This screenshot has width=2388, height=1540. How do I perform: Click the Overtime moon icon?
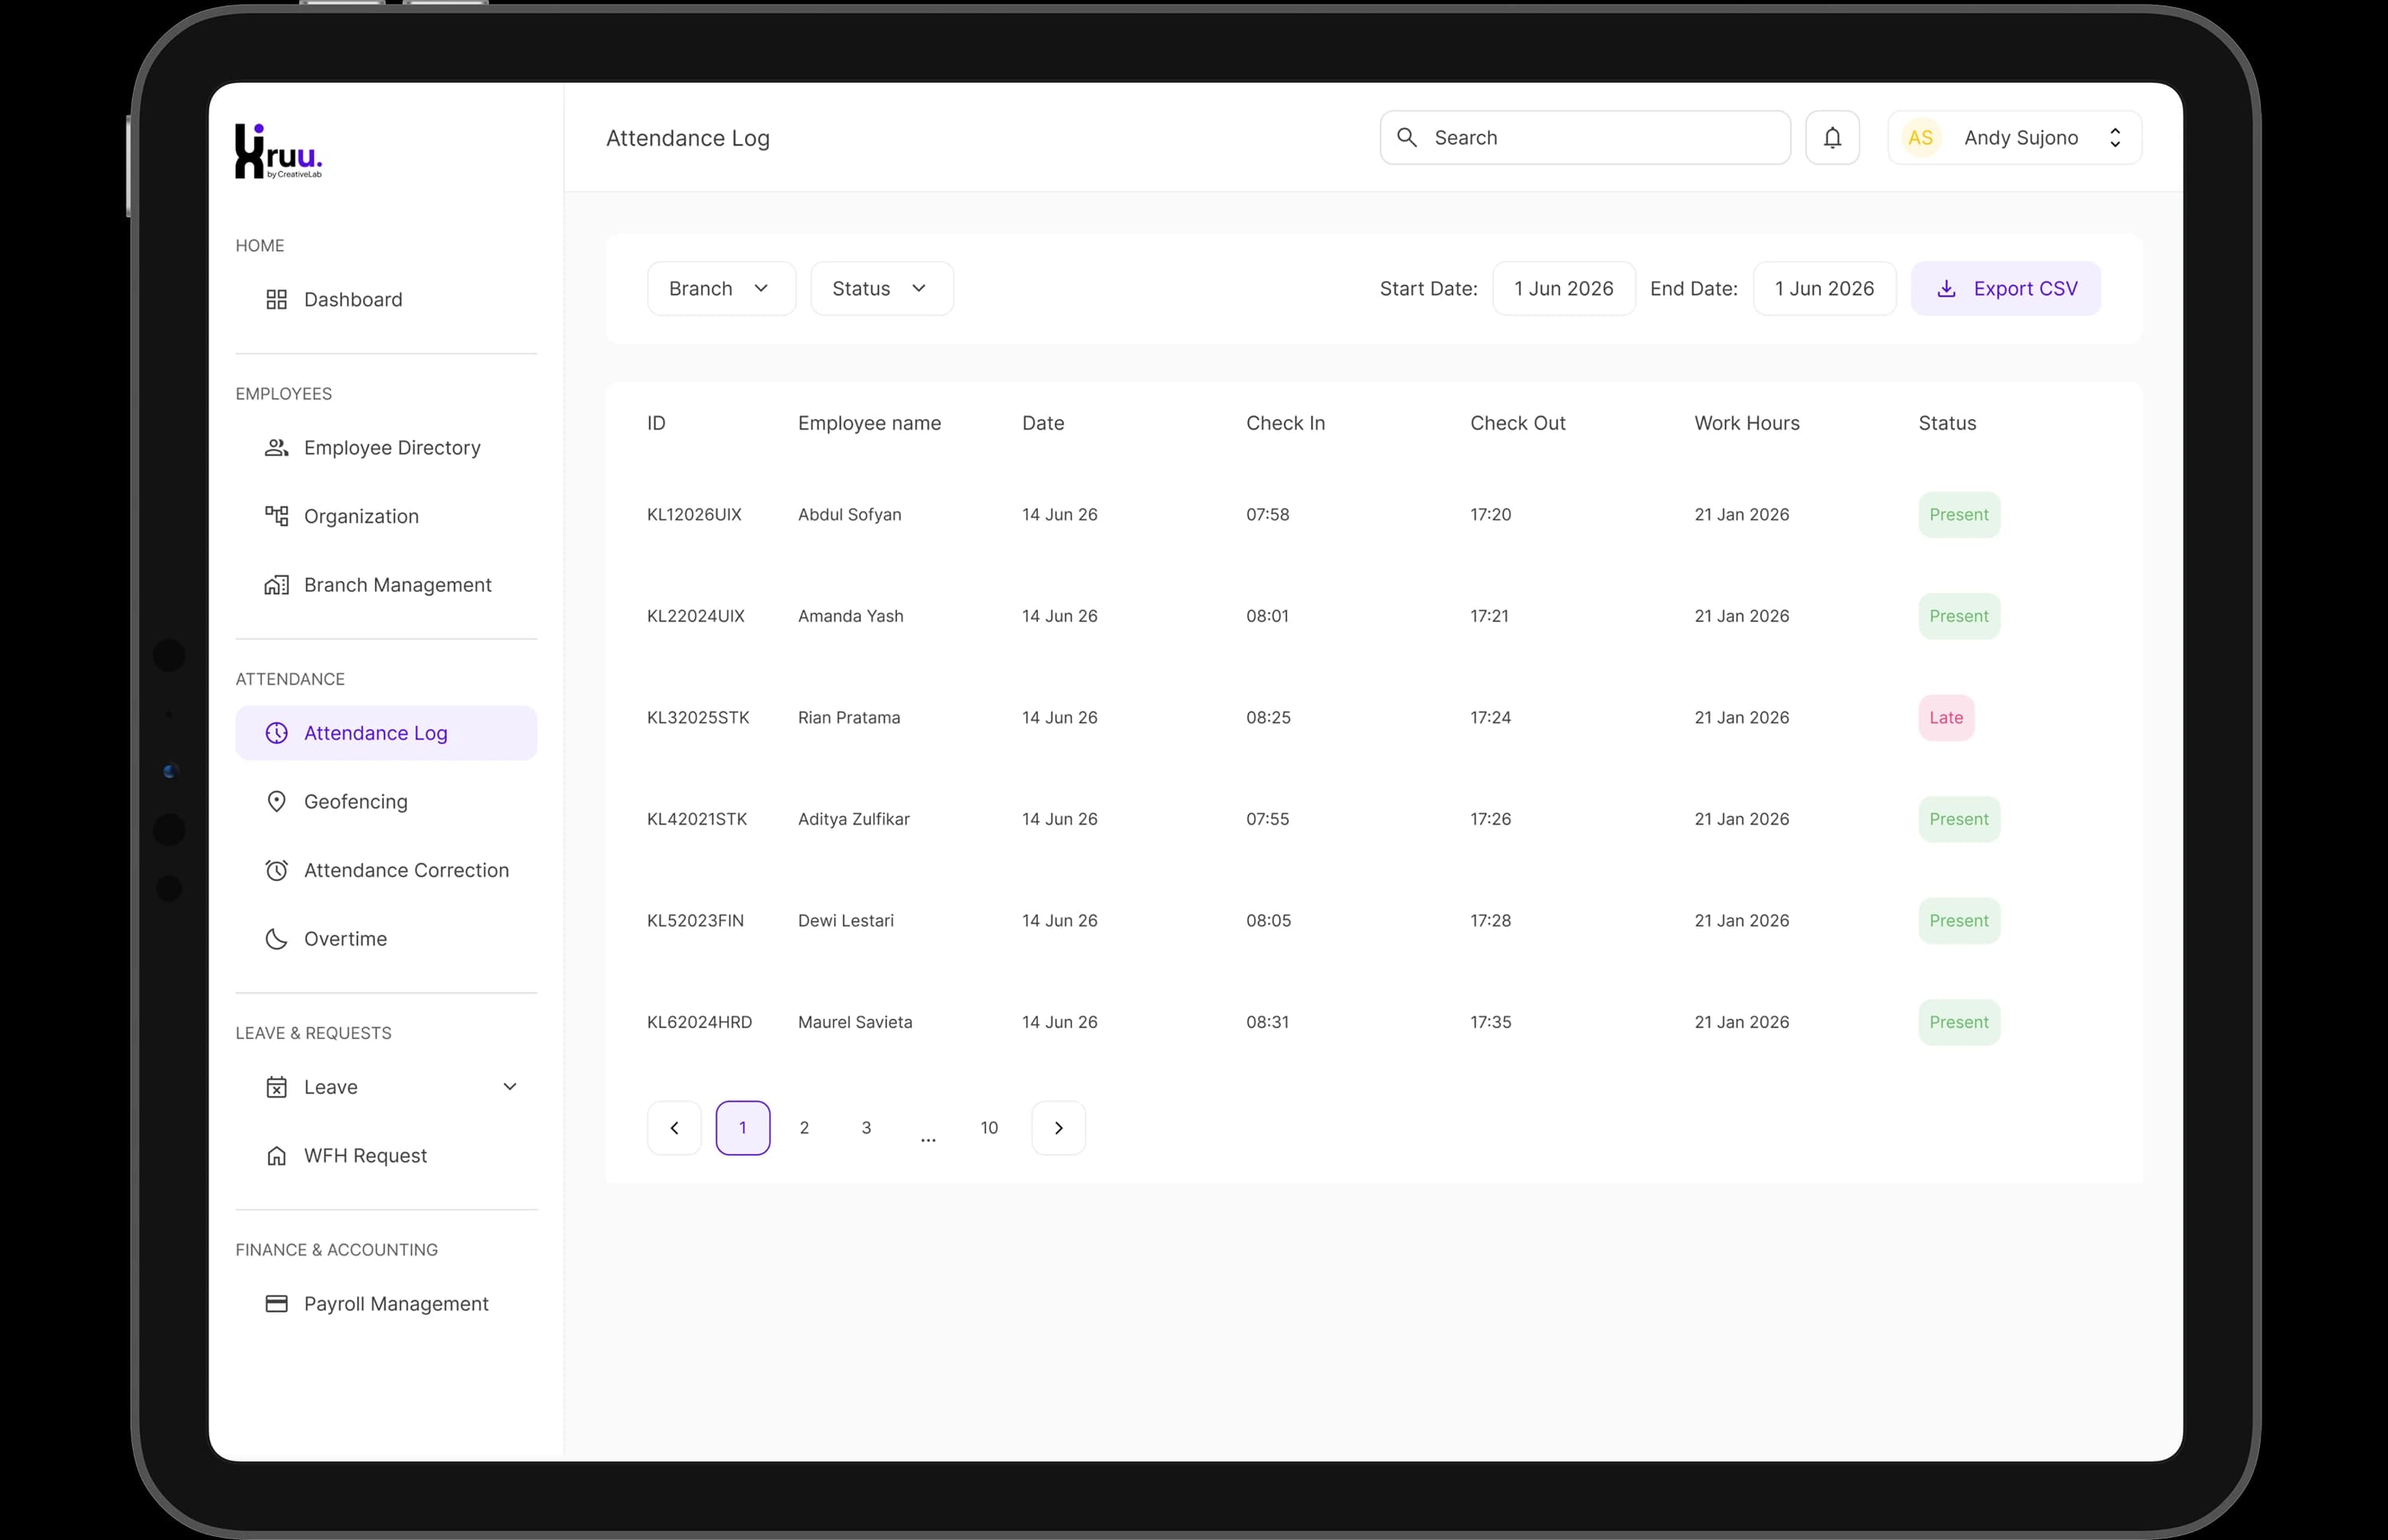pos(276,939)
